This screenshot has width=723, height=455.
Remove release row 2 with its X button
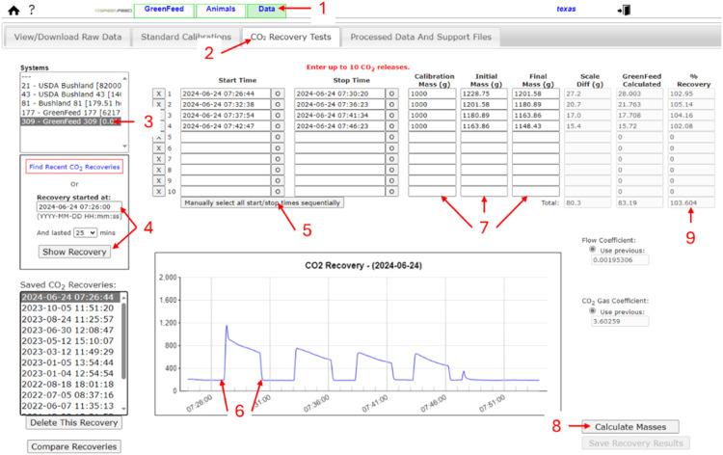tap(159, 104)
